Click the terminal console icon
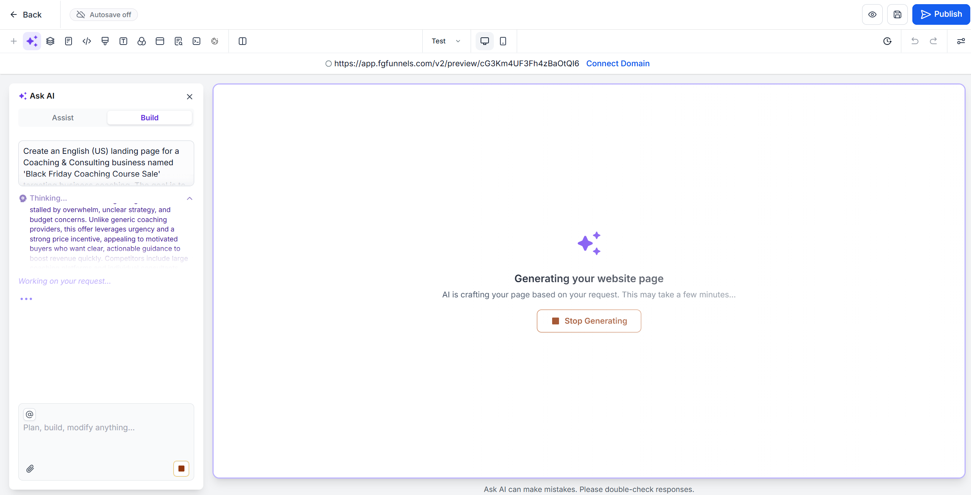The width and height of the screenshot is (971, 495). pyautogui.click(x=196, y=41)
